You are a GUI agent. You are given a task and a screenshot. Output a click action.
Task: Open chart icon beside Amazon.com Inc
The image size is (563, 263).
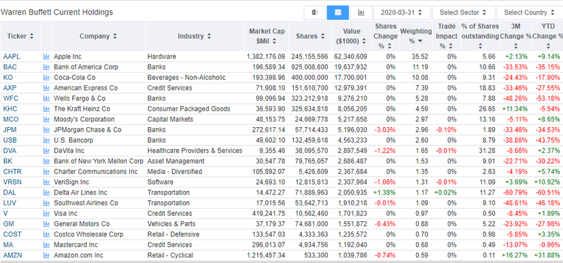pos(46,255)
